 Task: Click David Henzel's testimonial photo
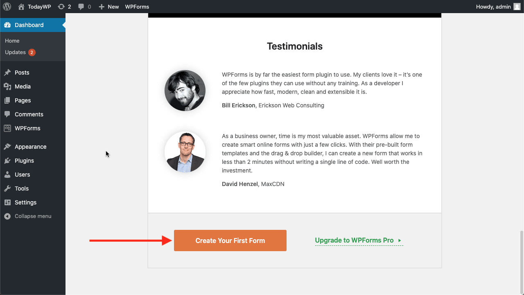185,152
